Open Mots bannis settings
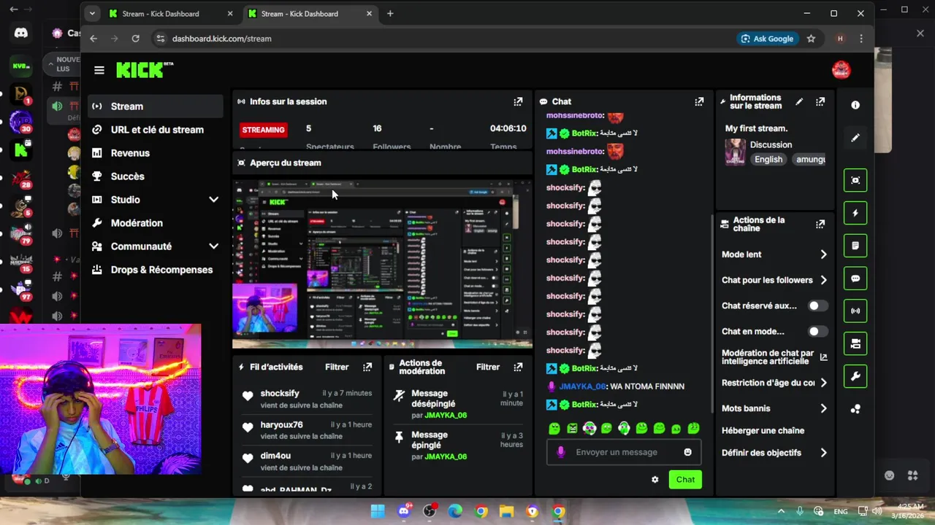The height and width of the screenshot is (525, 935). pos(774,408)
